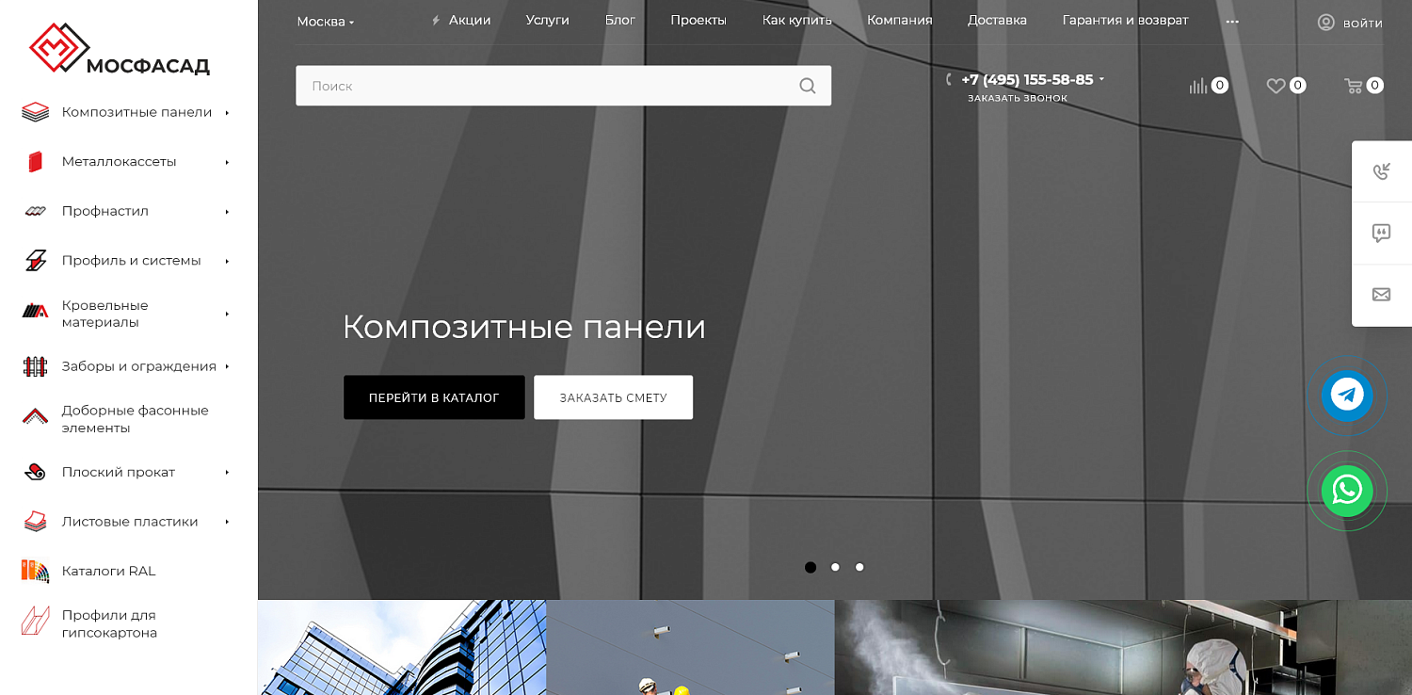Open the Как купить menu item

797,20
